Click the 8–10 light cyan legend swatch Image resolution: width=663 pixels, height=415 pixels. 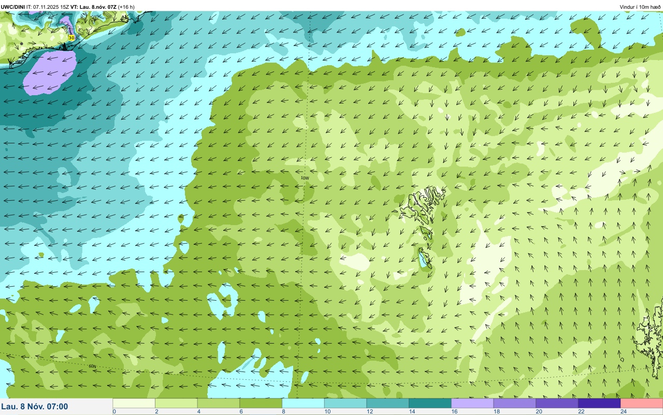click(304, 403)
